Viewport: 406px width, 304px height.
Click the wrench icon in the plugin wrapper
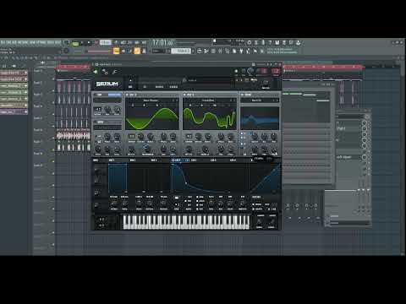pyautogui.click(x=114, y=72)
